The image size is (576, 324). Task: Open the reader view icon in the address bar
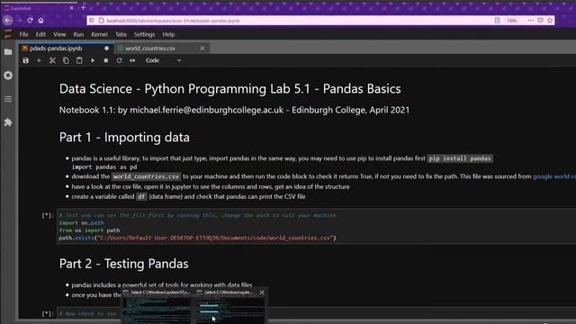point(497,20)
